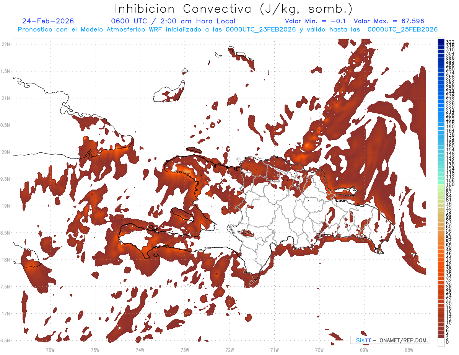Click the '20N' latitude label
Screen dimensions: 459x355
[x=6, y=152]
